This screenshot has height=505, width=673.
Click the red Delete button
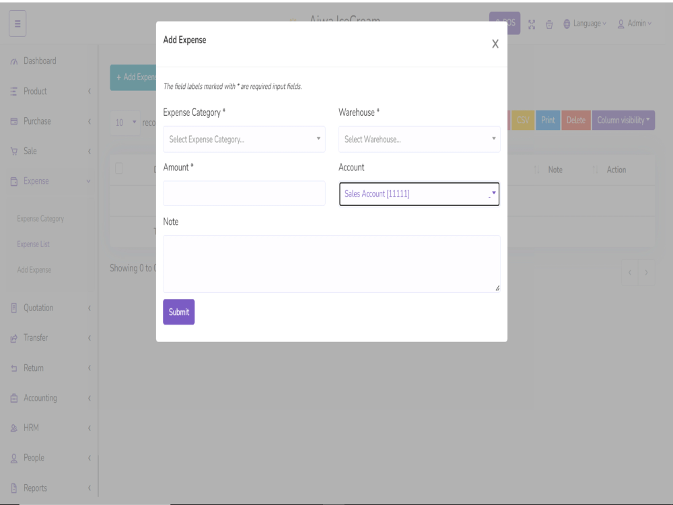click(x=575, y=121)
